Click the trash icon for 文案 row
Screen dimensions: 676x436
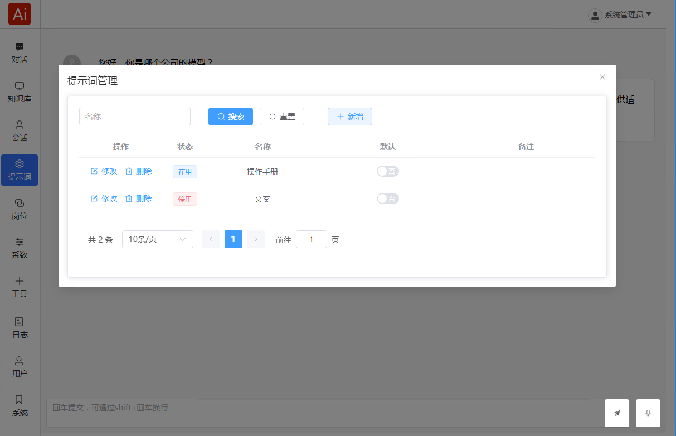point(129,198)
